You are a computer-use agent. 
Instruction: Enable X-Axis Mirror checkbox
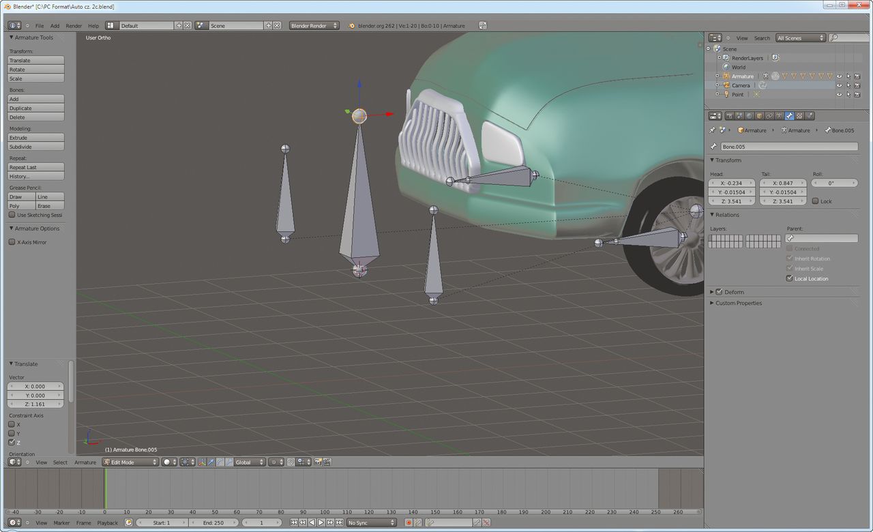(x=12, y=242)
